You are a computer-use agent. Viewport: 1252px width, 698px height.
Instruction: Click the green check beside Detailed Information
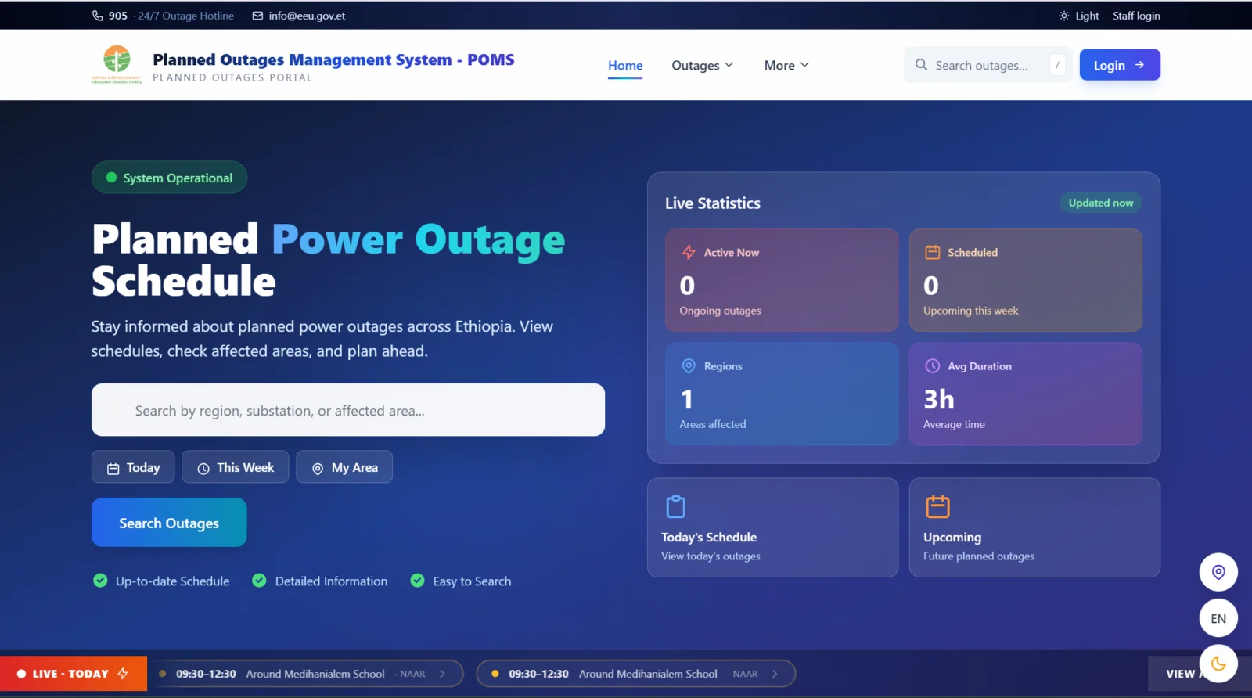(x=259, y=581)
